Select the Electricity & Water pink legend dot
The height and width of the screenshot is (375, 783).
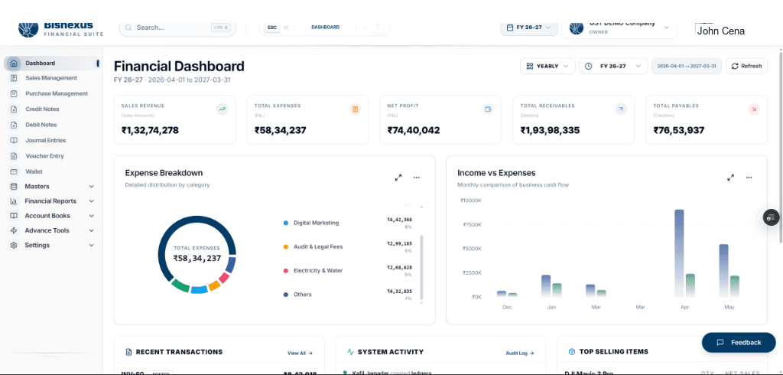286,270
